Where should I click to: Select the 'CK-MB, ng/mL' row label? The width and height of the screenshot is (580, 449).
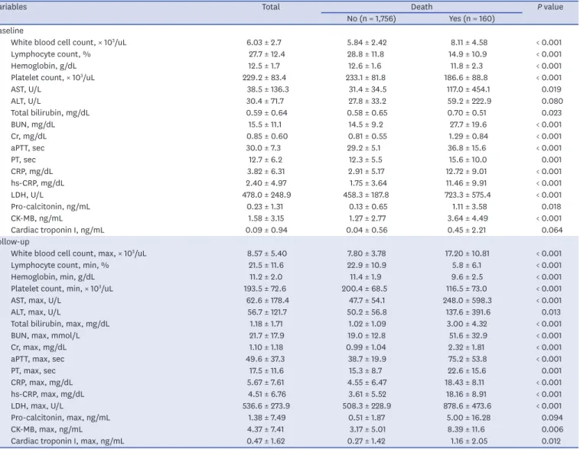tap(37, 218)
